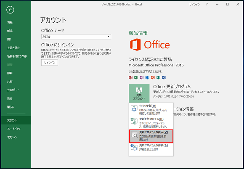Click the Office logo
This screenshot has height=169, width=244.
click(150, 45)
